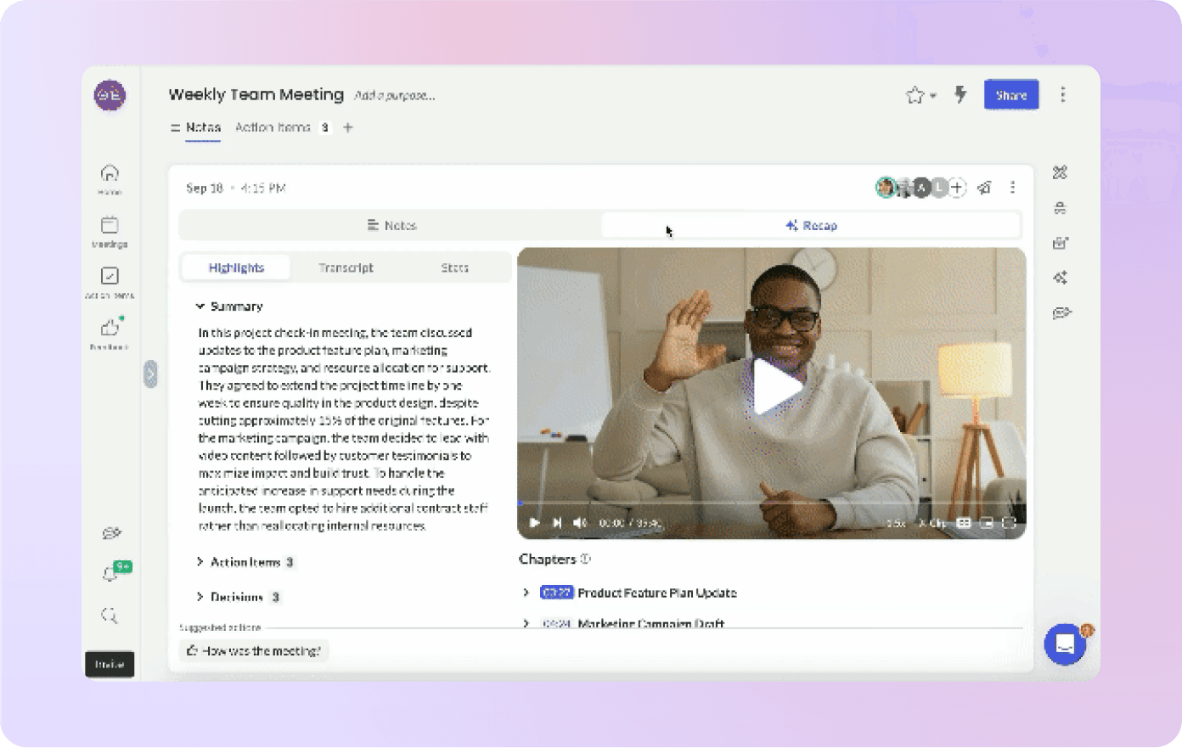1182x748 pixels.
Task: Click the notifications bell icon
Action: click(x=110, y=575)
